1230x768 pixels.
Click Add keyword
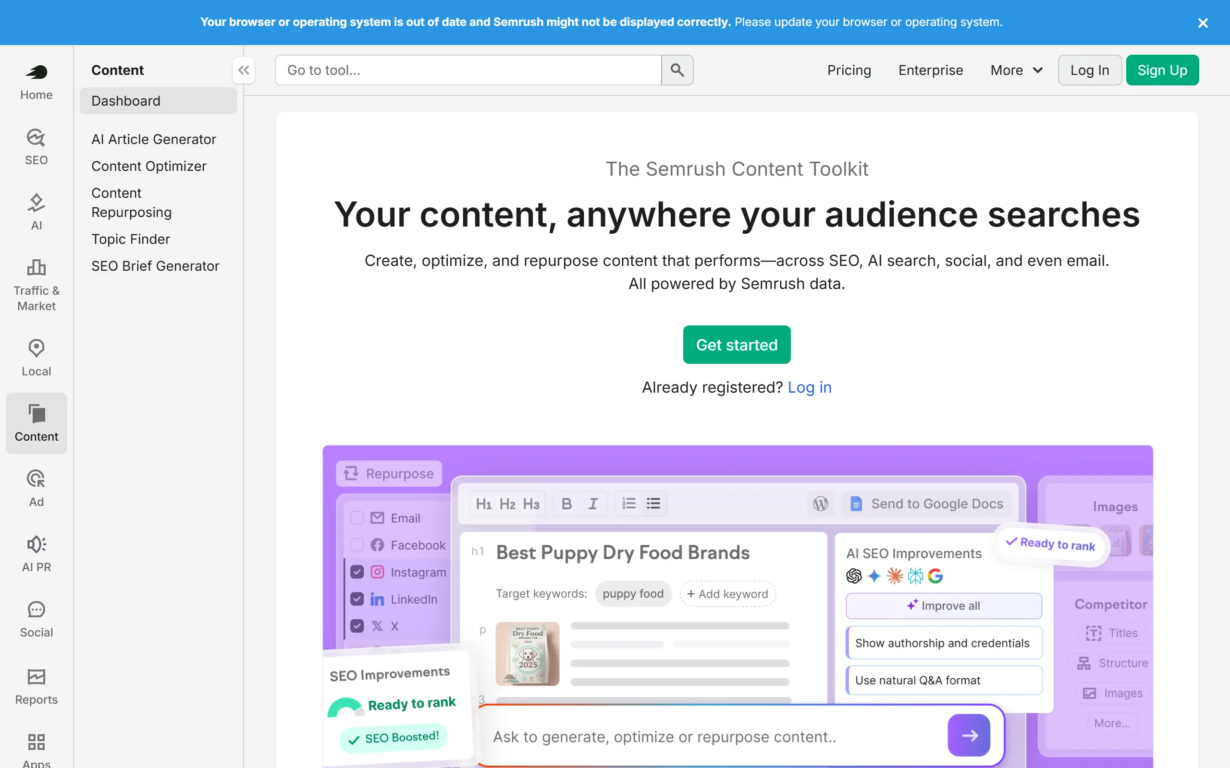(727, 594)
